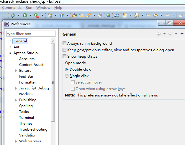The height and width of the screenshot is (145, 185).
Task: Open the web browser globe icon
Action: (x=108, y=15)
